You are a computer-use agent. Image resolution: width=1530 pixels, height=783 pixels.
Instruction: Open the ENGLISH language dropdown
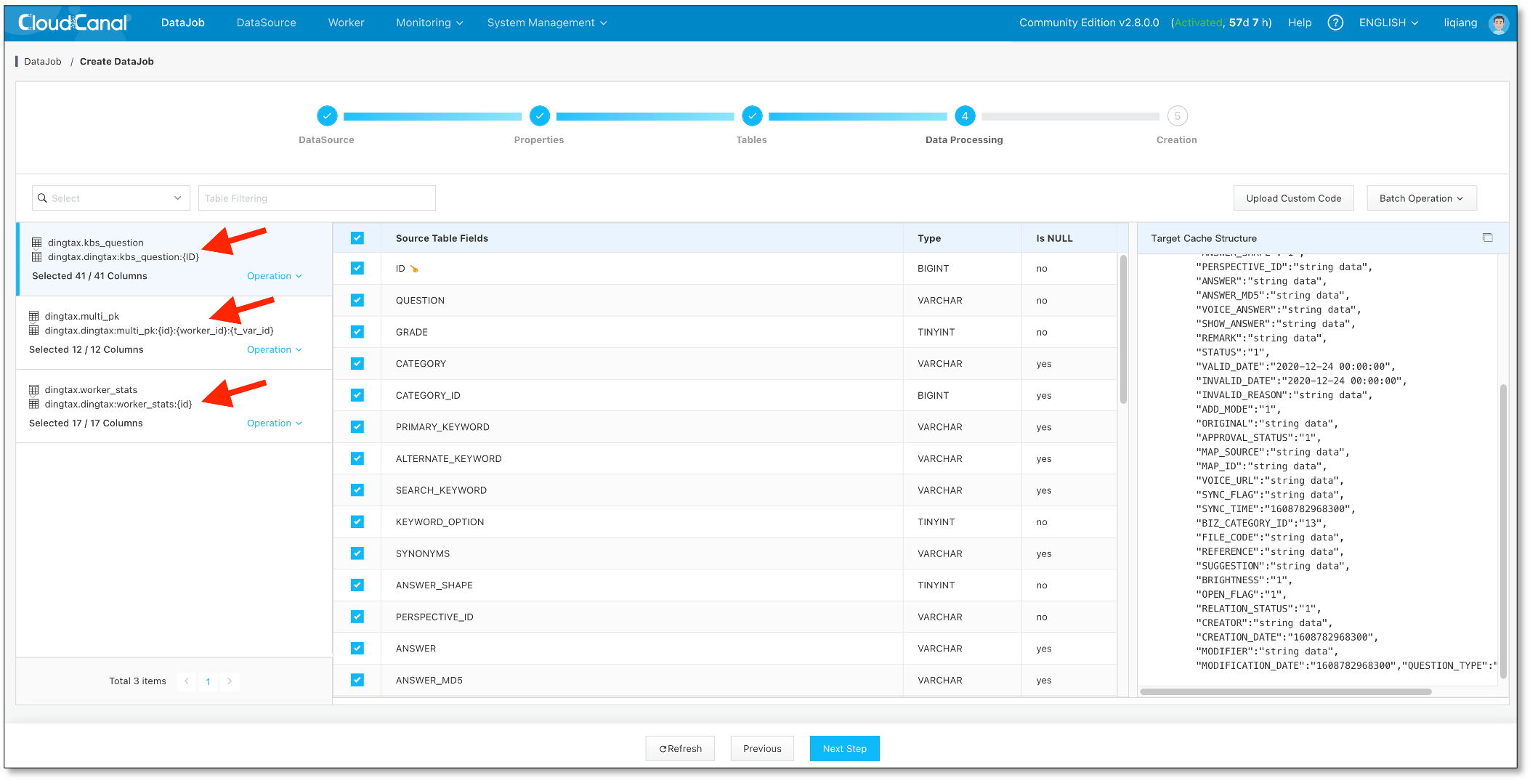tap(1388, 23)
